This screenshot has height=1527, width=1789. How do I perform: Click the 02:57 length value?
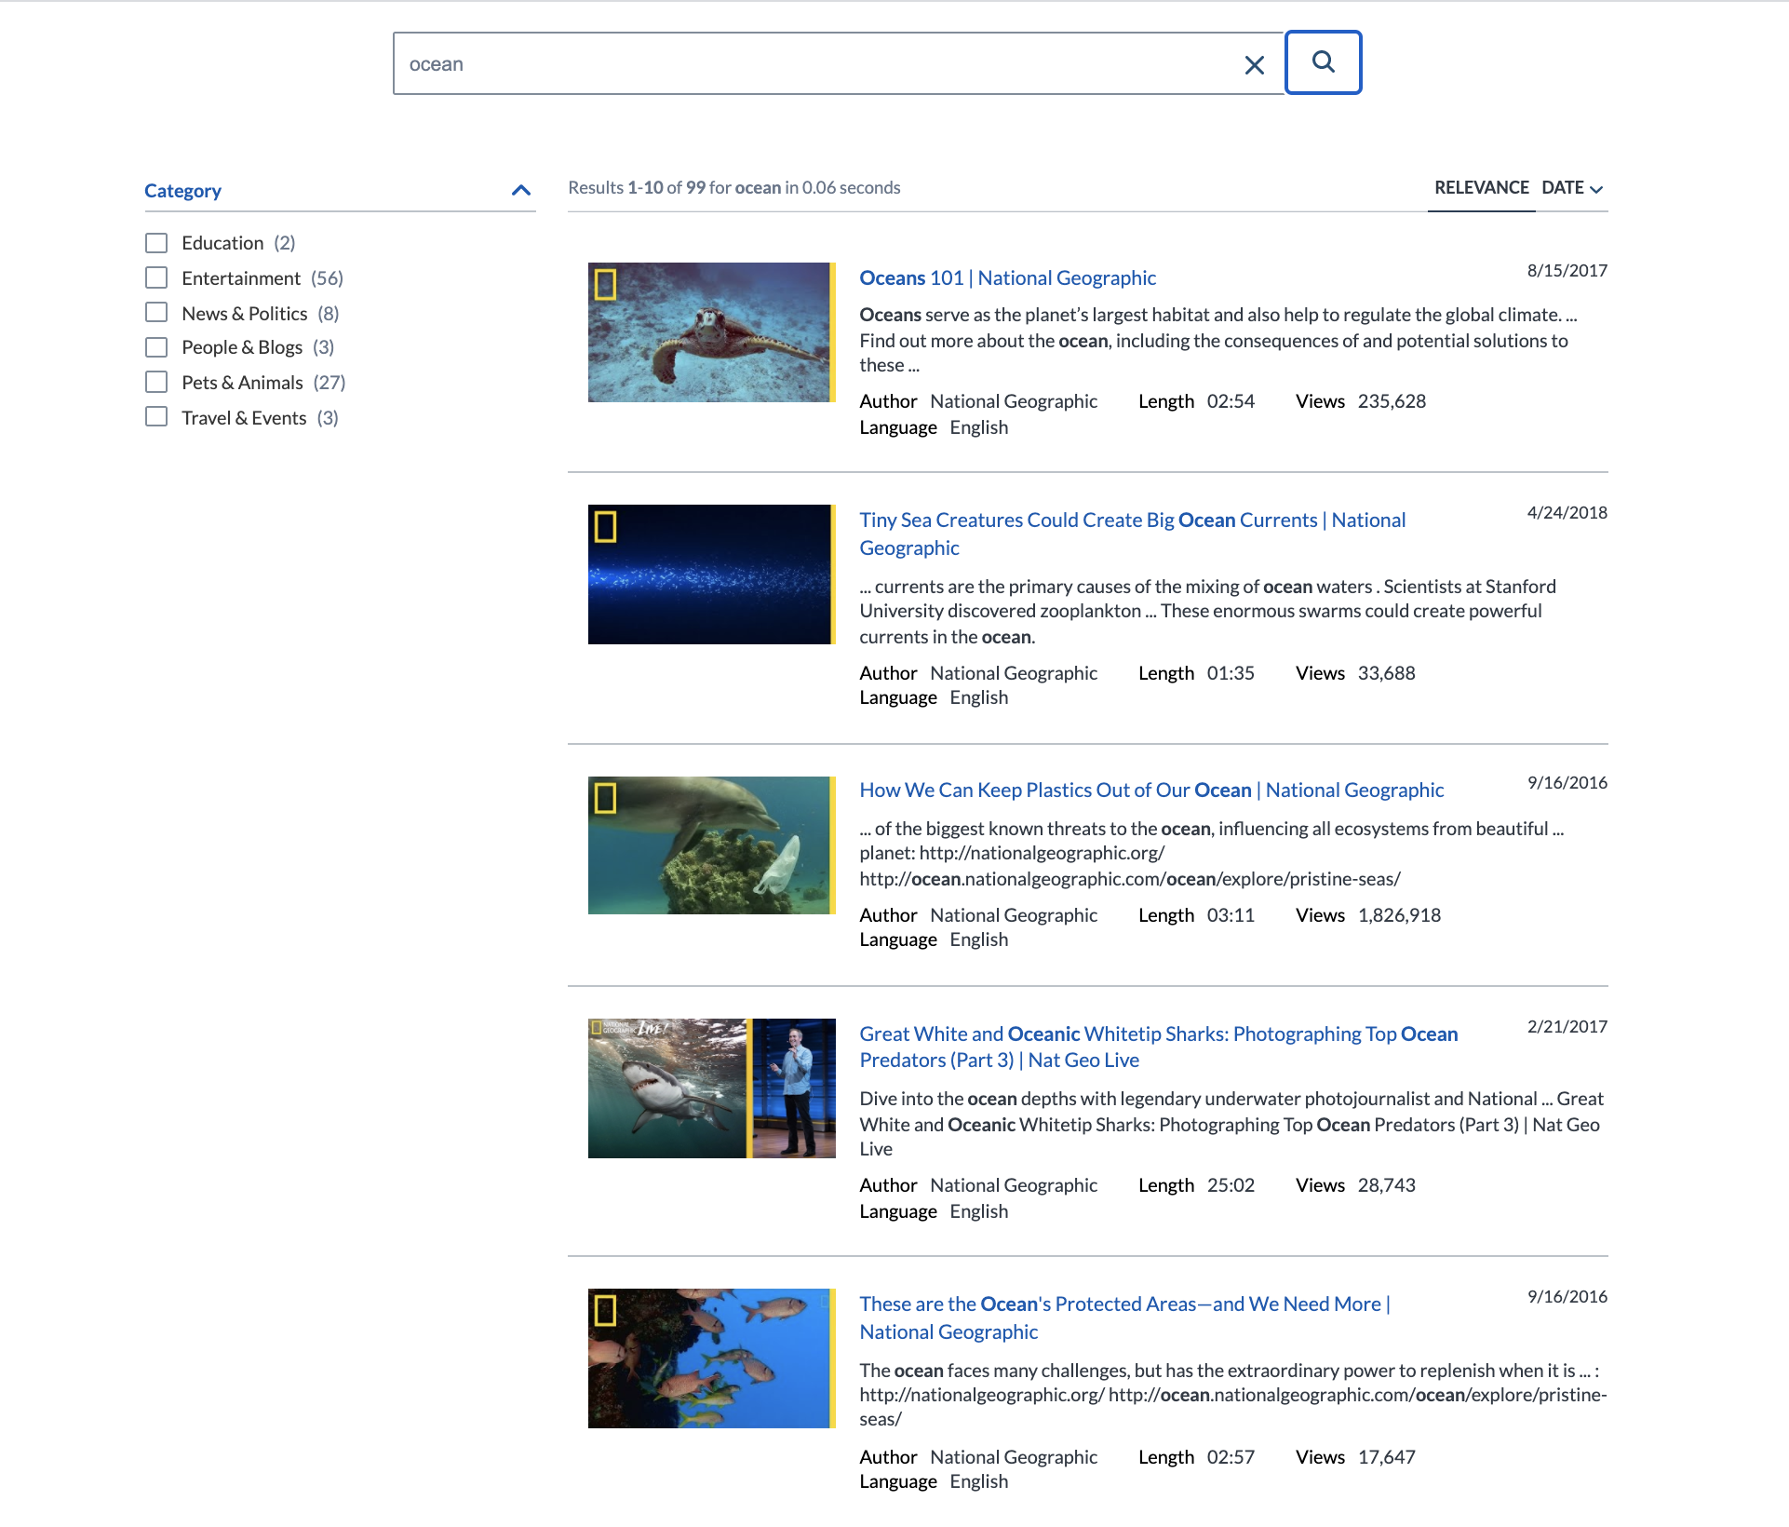coord(1231,1457)
